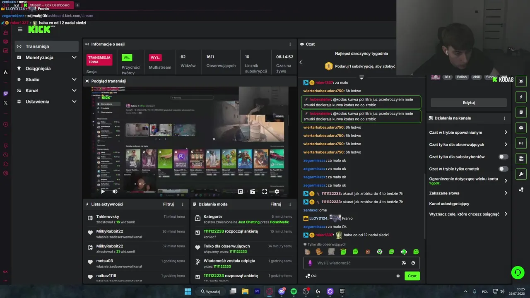Click PolskiMafik moderator name
Screen dimensions: 530x298
click(279, 222)
